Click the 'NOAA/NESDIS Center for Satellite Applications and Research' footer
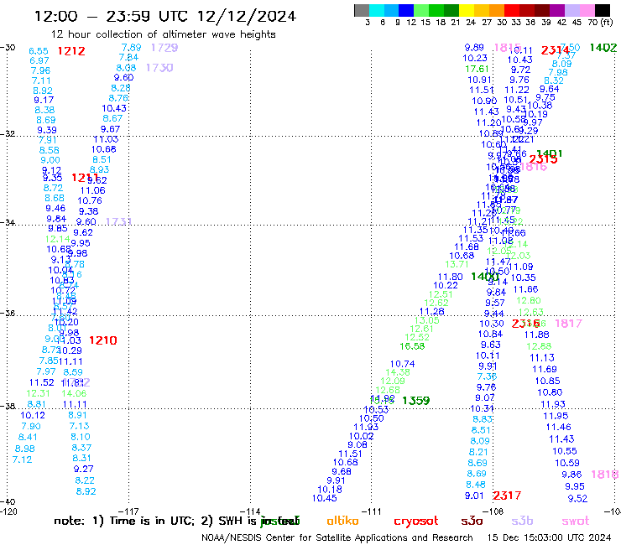The image size is (621, 545). pos(337,537)
